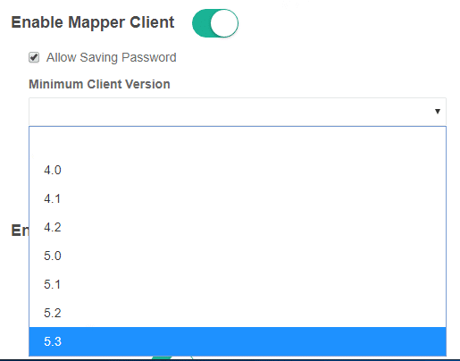This screenshot has width=460, height=361.
Task: Click the Minimum Client Version dropdown arrow
Action: 438,112
